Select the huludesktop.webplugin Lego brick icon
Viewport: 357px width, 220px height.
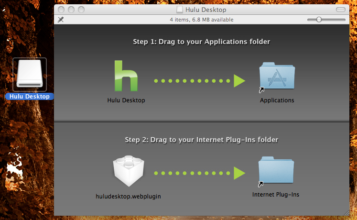click(129, 171)
